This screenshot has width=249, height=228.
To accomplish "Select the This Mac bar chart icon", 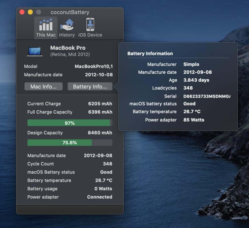I will [46, 25].
